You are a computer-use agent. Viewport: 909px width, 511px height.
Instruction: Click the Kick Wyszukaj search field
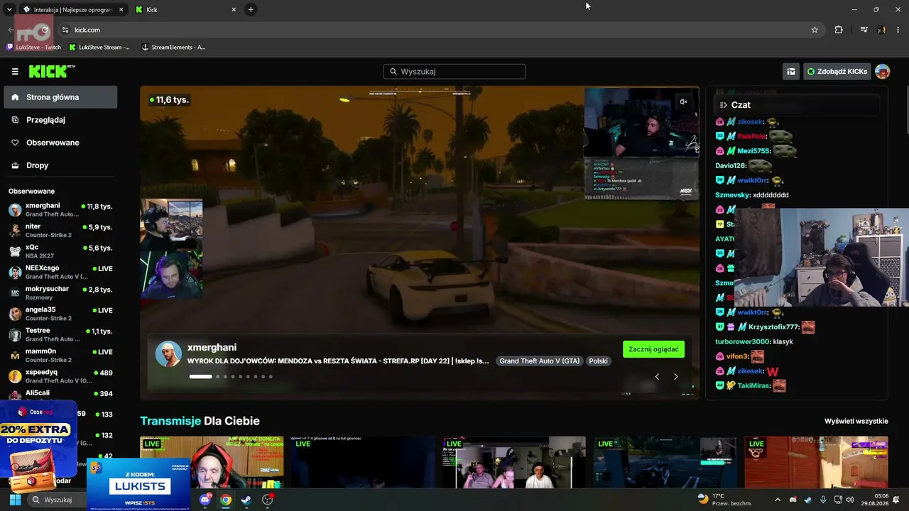tap(454, 72)
